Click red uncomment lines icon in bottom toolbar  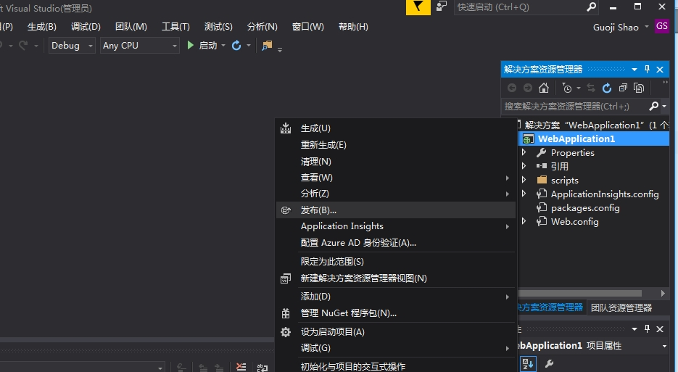(241, 367)
